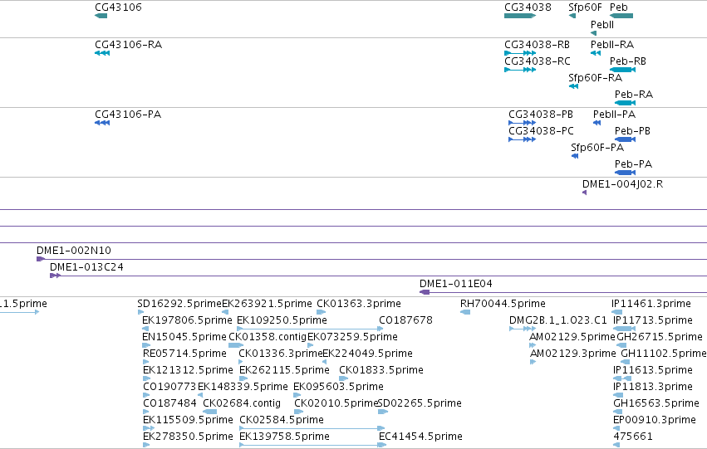Click the AM02129.5prime EST label
Image resolution: width=707 pixels, height=449 pixels.
coord(572,337)
